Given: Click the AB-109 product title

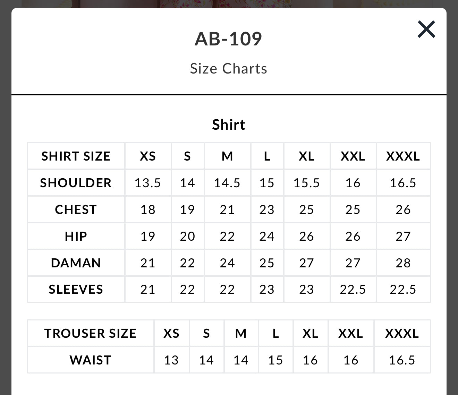Looking at the screenshot, I should (228, 38).
